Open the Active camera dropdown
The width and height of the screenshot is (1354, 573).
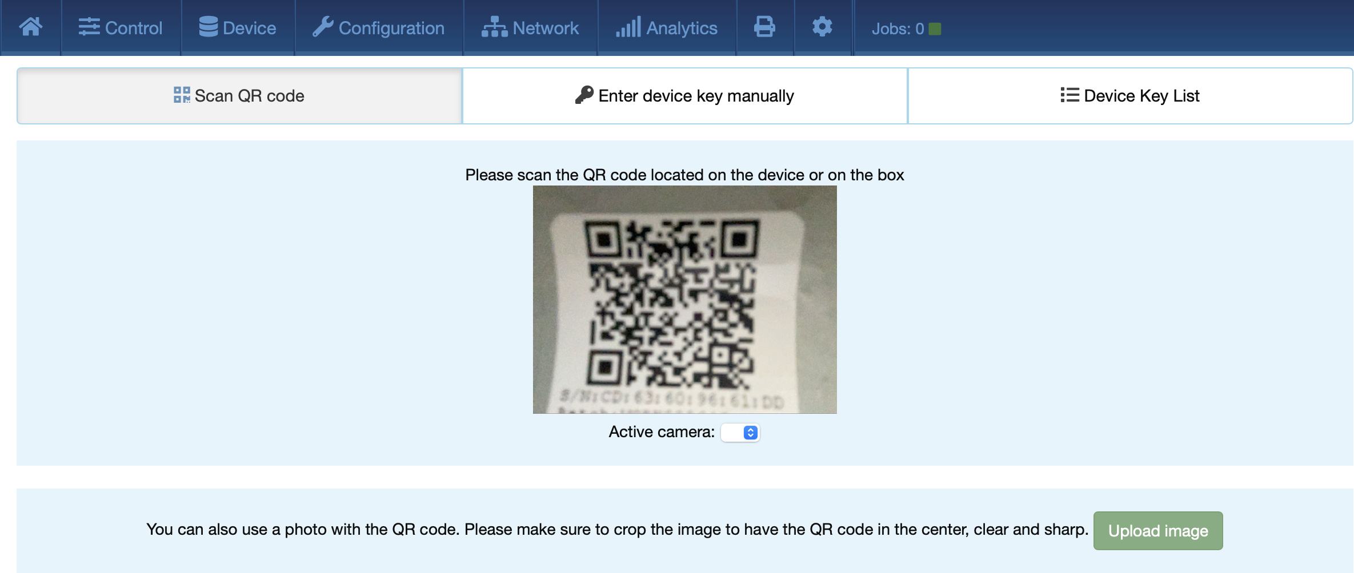point(740,433)
